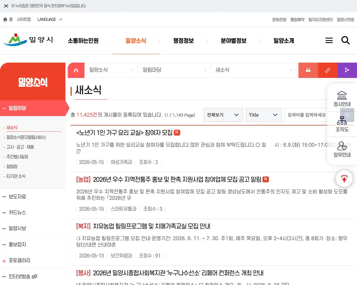
Task: Open the 분야별정보 main menu
Action: (233, 41)
